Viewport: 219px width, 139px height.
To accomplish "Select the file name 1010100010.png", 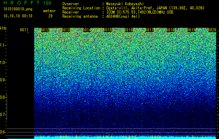I will [18, 9].
